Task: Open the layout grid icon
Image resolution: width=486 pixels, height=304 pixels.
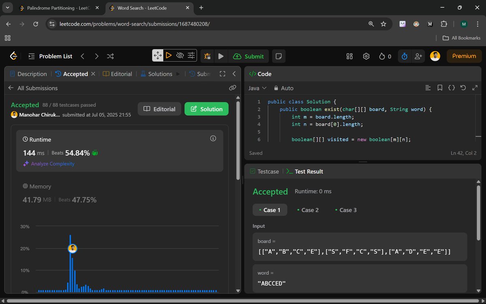Action: click(x=350, y=56)
